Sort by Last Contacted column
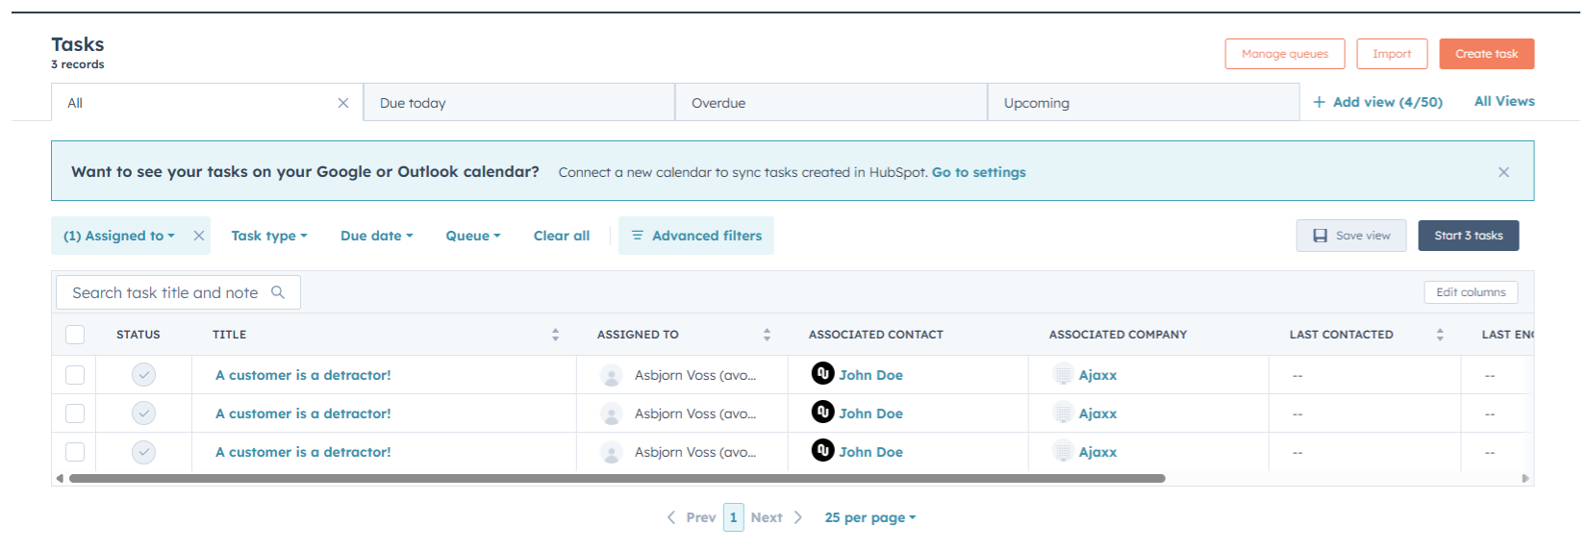 pyautogui.click(x=1440, y=335)
